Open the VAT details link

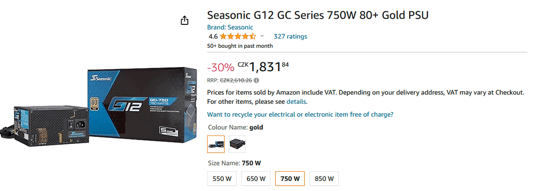296,101
